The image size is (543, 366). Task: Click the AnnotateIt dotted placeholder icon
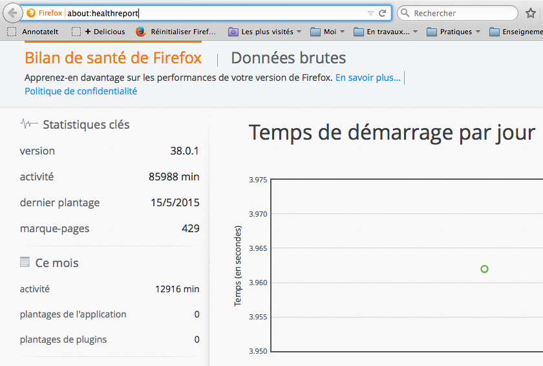pos(12,32)
